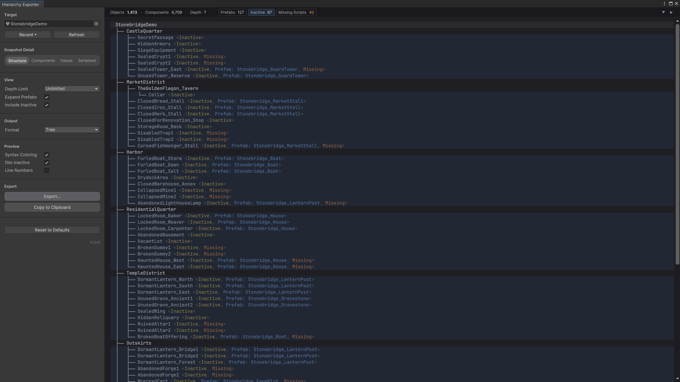Switch to the Serialized detail tab
This screenshot has height=382, width=680.
(87, 60)
